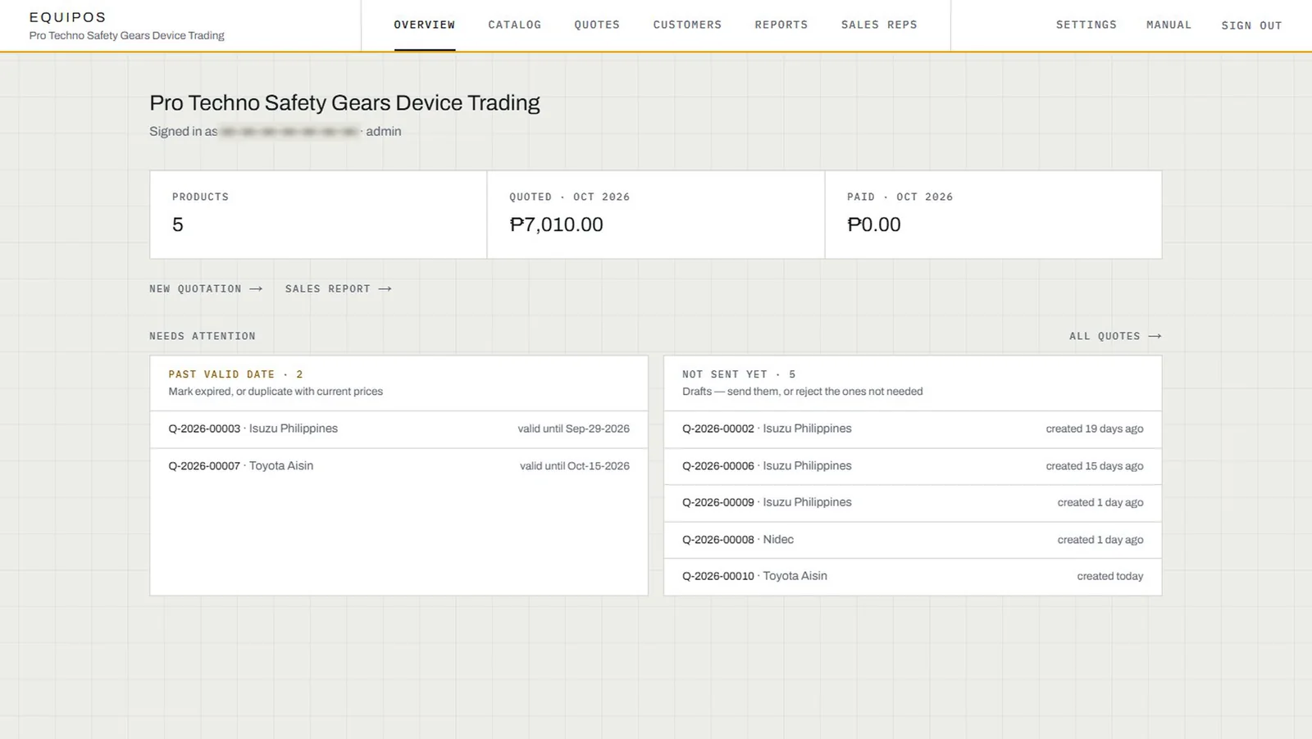Open the Reports tab

(781, 25)
